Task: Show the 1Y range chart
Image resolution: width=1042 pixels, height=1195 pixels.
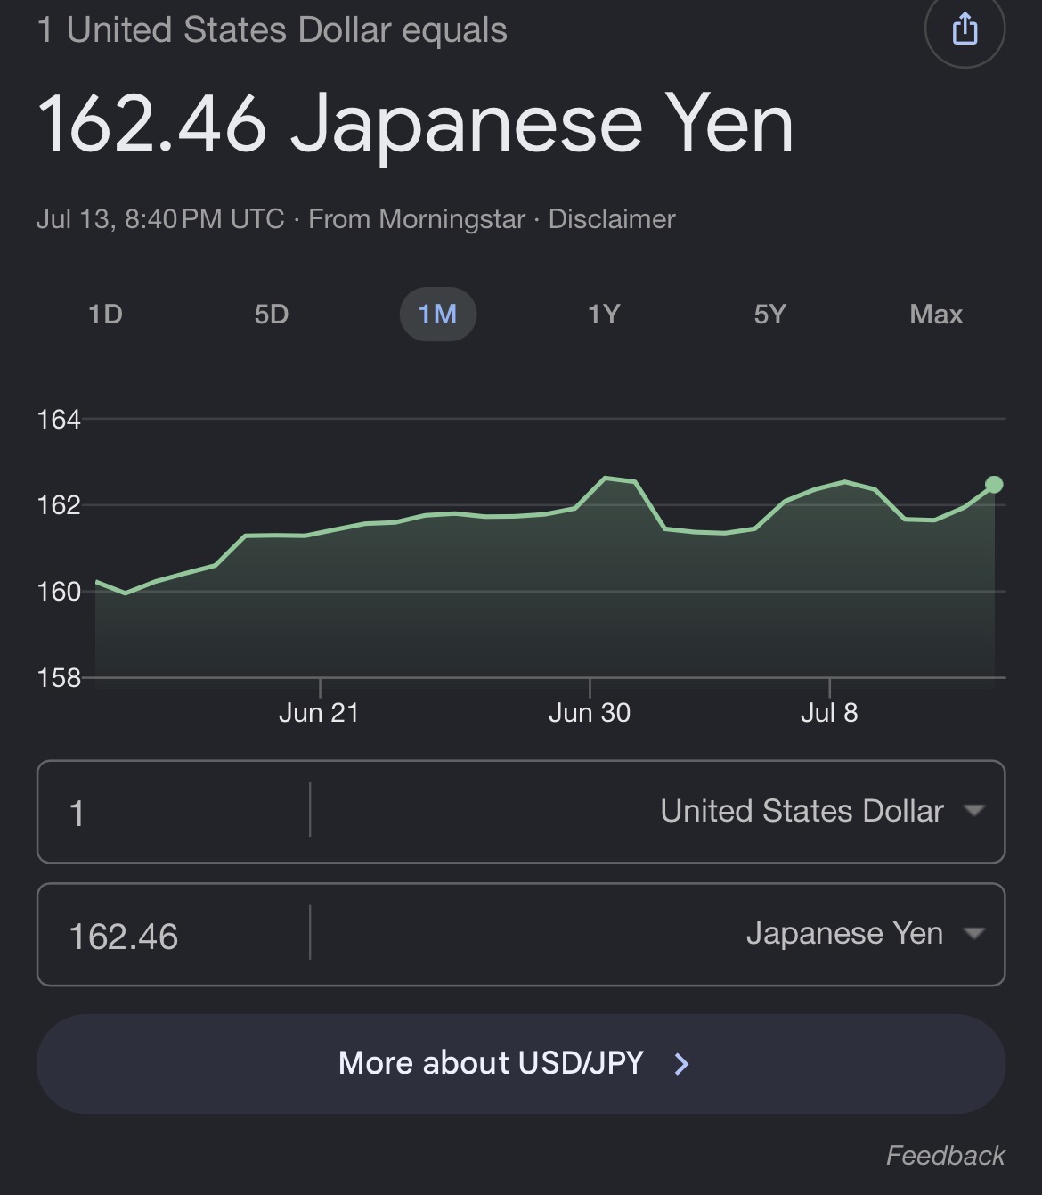Action: tap(604, 315)
